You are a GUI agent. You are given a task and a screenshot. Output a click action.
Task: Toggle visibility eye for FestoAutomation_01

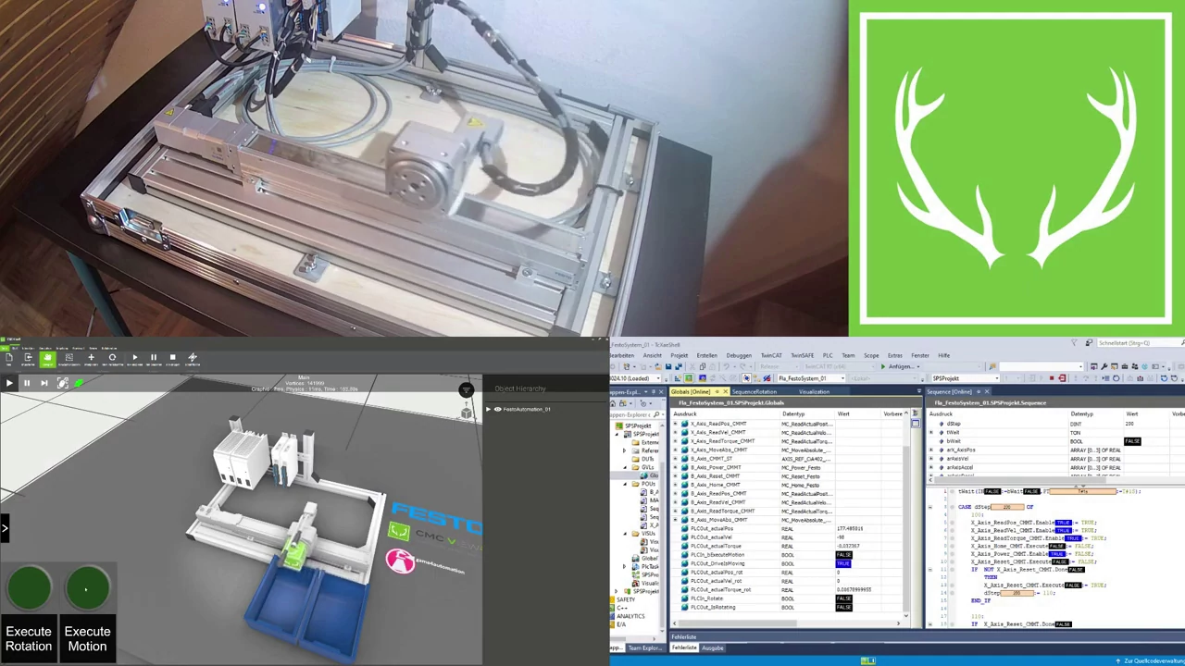point(497,409)
